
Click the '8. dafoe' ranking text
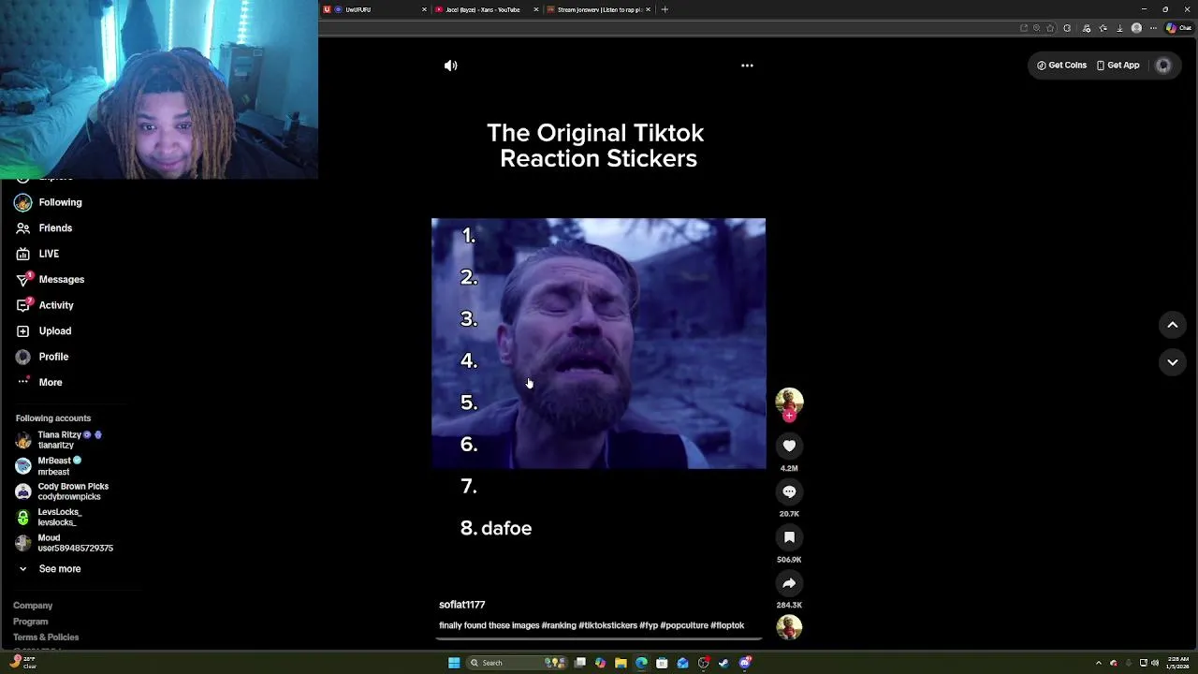(x=496, y=528)
